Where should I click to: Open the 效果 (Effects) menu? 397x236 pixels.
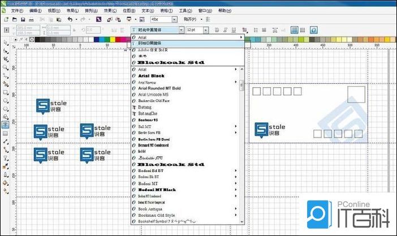[110, 11]
